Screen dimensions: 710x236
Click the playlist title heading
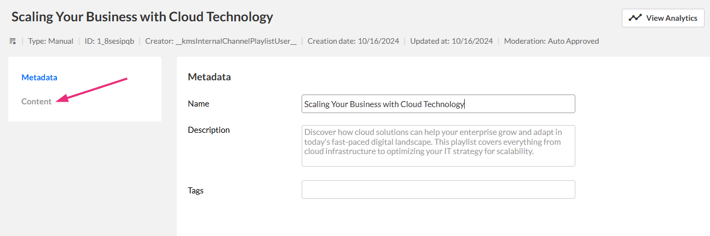(x=142, y=17)
